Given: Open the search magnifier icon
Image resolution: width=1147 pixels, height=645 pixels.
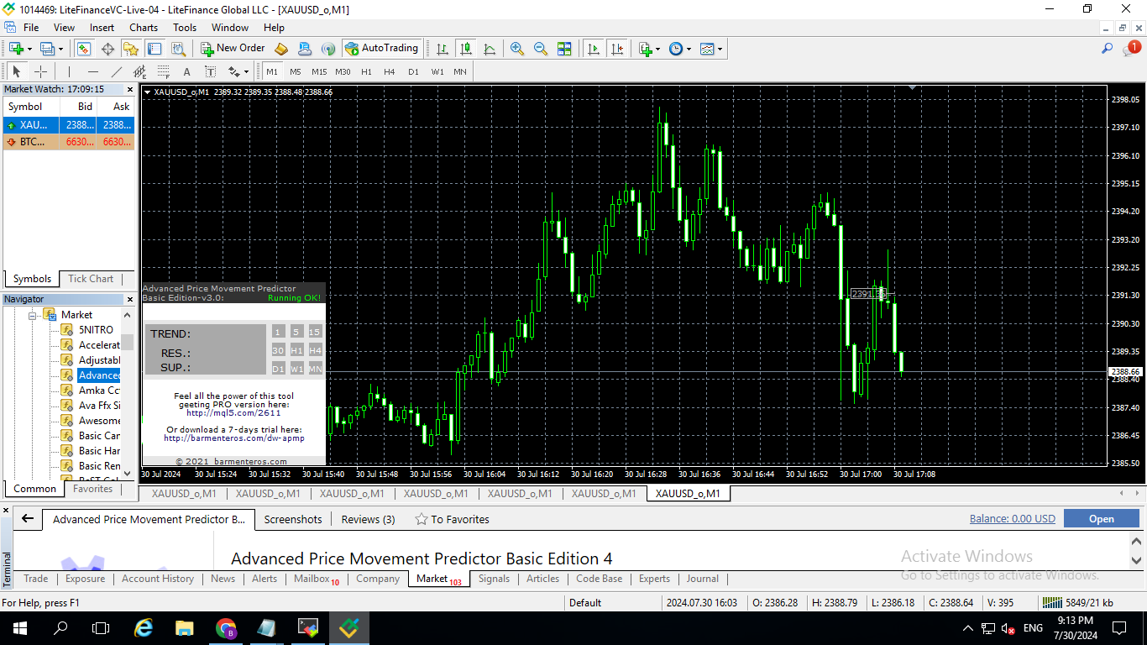Looking at the screenshot, I should 1108,49.
